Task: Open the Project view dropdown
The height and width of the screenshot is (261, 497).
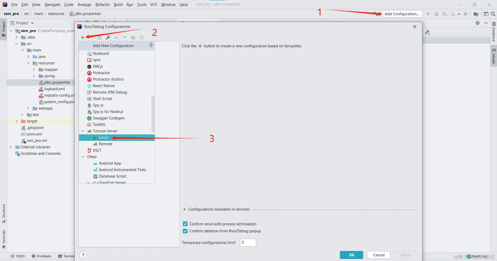Action: 32,23
